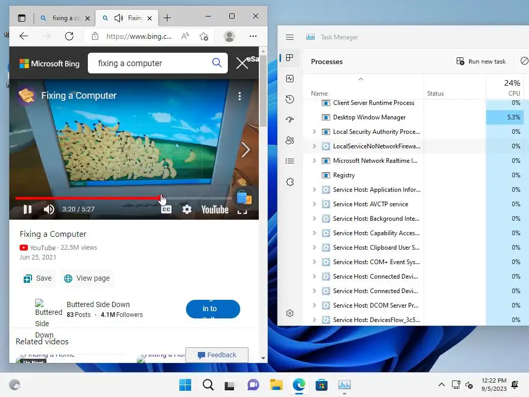529x397 pixels.
Task: Toggle closed captions on video
Action: click(x=166, y=210)
